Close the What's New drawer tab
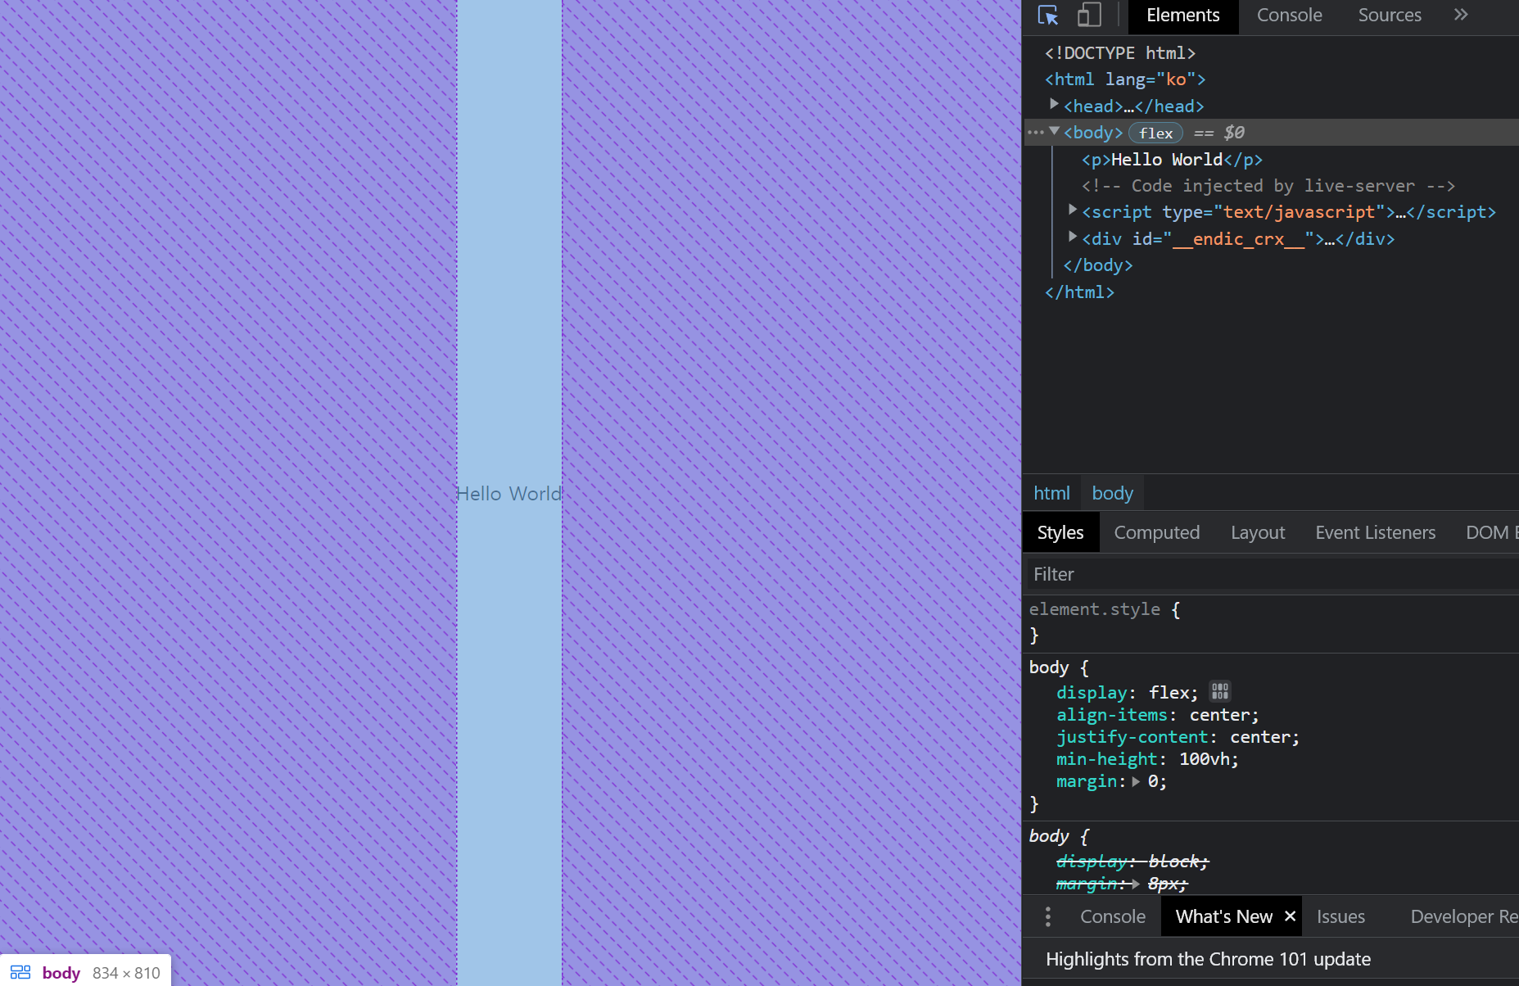Viewport: 1519px width, 986px height. pos(1290,916)
